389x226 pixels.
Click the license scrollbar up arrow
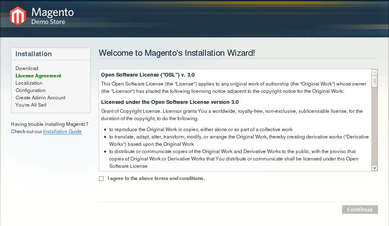click(x=374, y=72)
